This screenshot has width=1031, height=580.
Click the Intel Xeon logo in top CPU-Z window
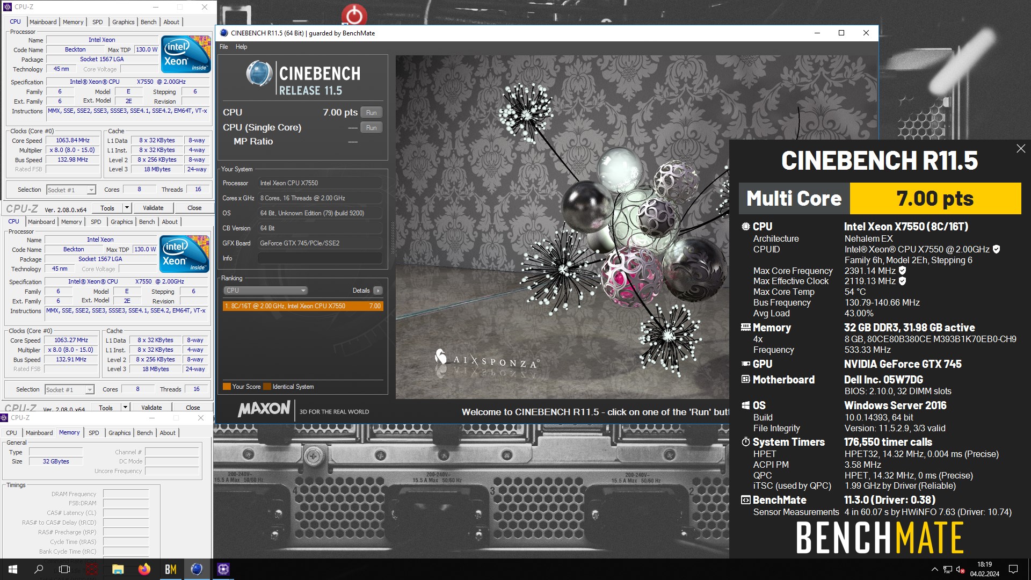(186, 54)
